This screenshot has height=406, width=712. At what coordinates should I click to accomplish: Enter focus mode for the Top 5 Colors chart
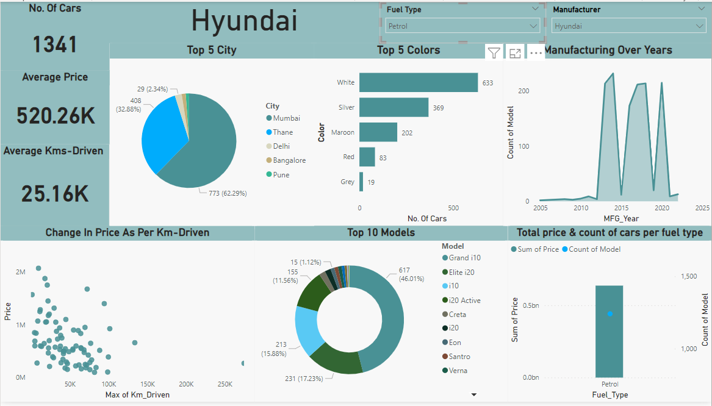(515, 52)
